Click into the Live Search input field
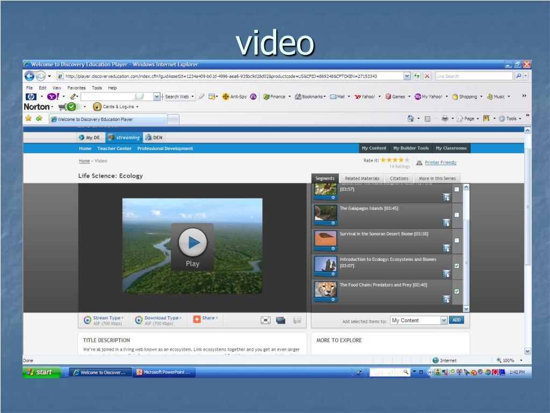 pyautogui.click(x=474, y=76)
